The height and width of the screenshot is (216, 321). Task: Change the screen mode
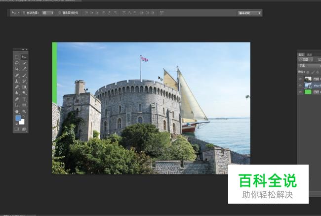click(24, 129)
